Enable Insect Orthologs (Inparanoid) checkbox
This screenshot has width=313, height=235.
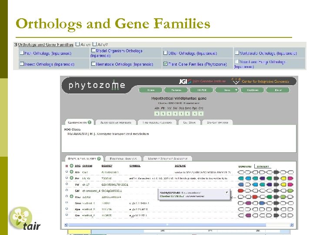(22, 64)
